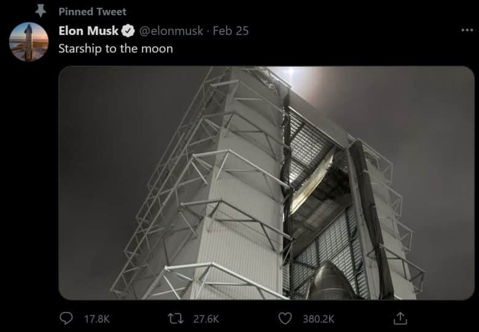Click the pin icon above the tweet
Screen dimensions: 479x332
(41, 10)
